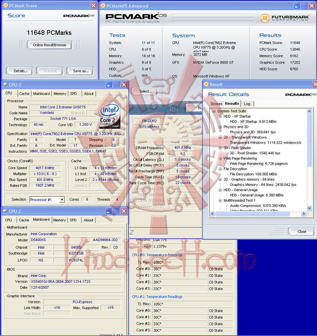Select 'Web Page Rendering: 6.726 pages/s' row

click(259, 163)
